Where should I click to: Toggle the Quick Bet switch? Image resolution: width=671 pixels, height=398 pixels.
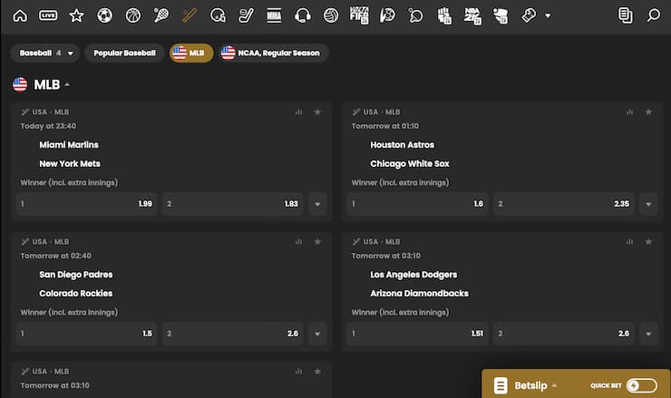(x=641, y=385)
